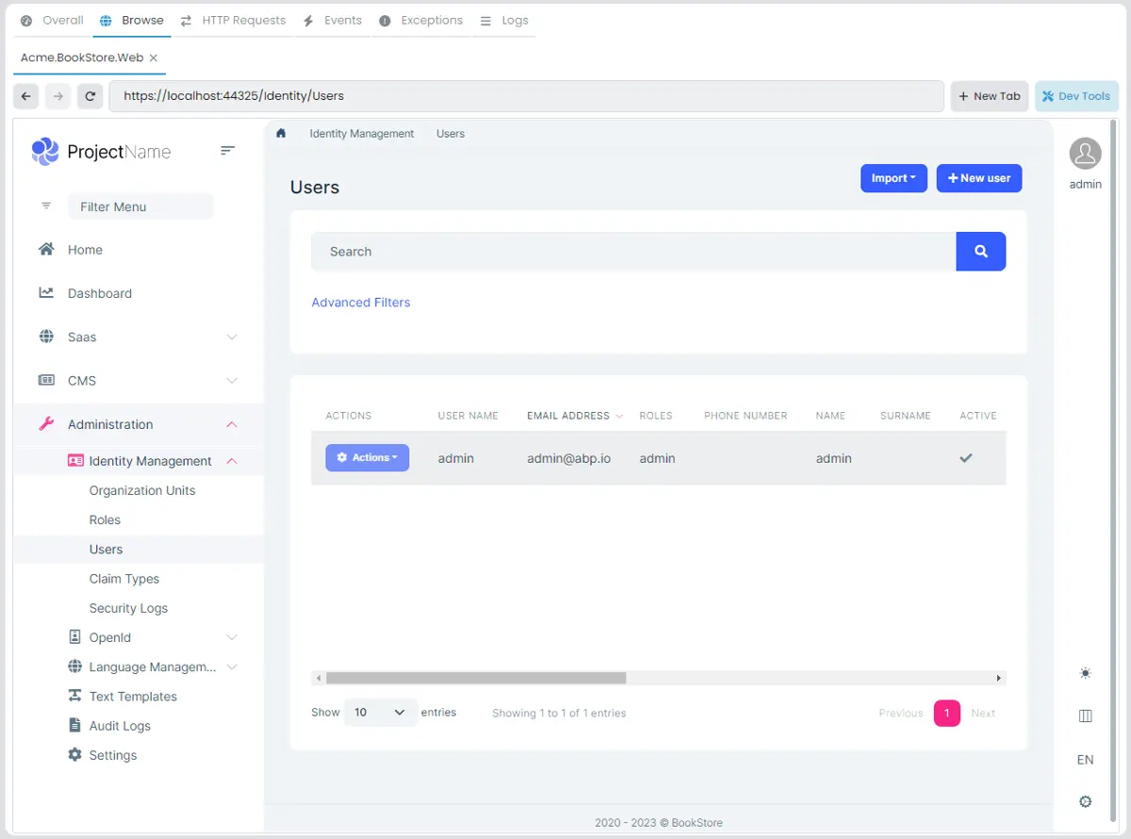Switch to the HTTP Requests tab
This screenshot has height=839, width=1131.
(x=234, y=20)
